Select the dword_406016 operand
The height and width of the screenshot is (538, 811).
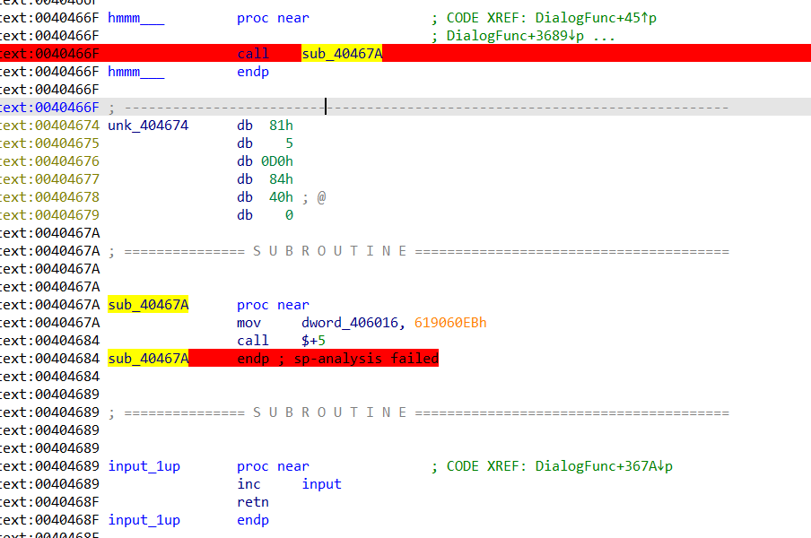pos(350,323)
